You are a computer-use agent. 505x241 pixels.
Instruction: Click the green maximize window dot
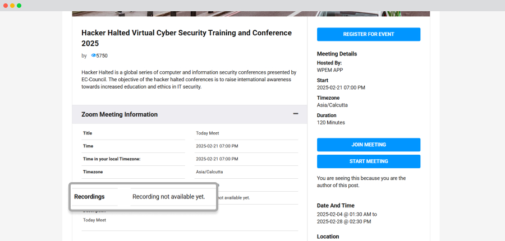point(19,6)
